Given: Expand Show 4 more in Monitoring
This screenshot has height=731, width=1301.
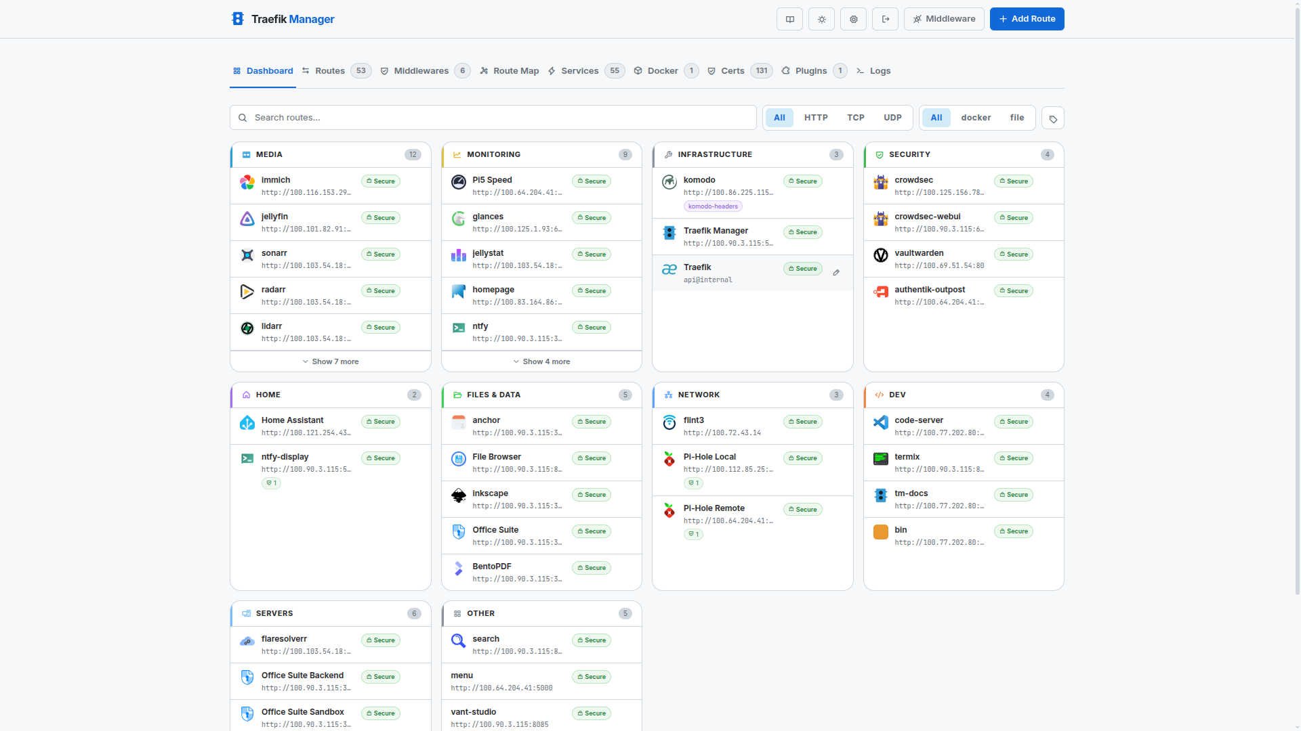Looking at the screenshot, I should tap(541, 361).
